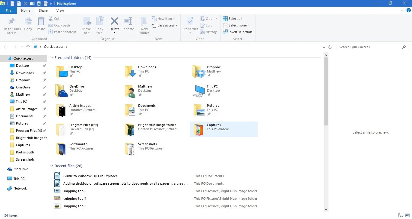412x219 pixels.
Task: Open the recent locations dropdown arrow
Action: point(22,47)
